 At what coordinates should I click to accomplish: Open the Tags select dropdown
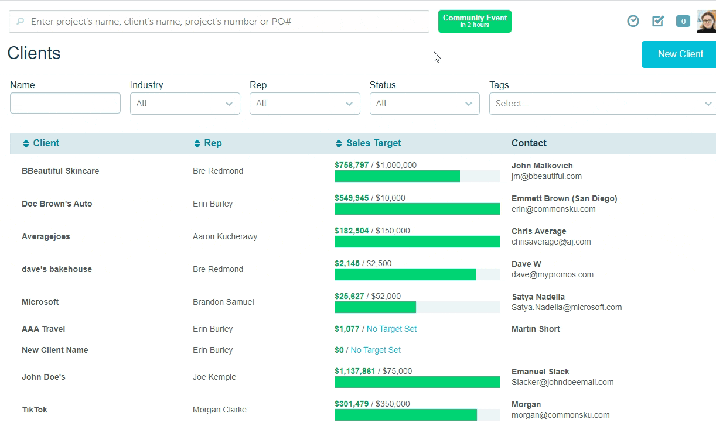(x=602, y=103)
